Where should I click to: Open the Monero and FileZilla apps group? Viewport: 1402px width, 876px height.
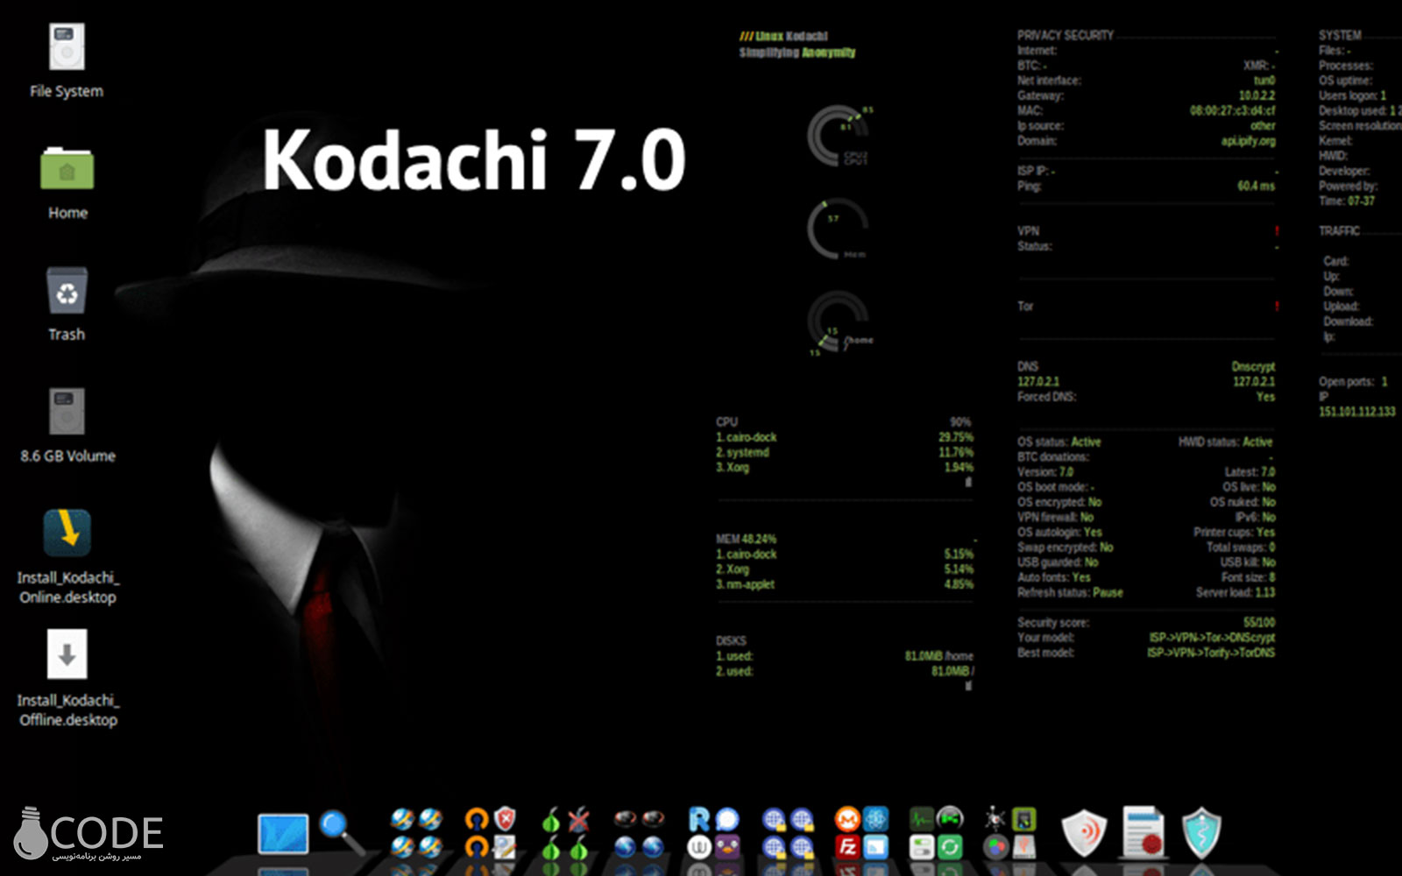[x=861, y=832]
